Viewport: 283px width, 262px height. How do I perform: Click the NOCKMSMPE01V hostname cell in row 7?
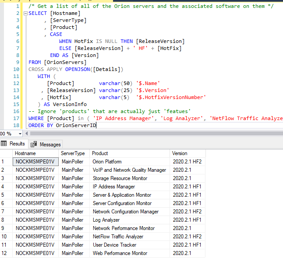click(x=35, y=212)
